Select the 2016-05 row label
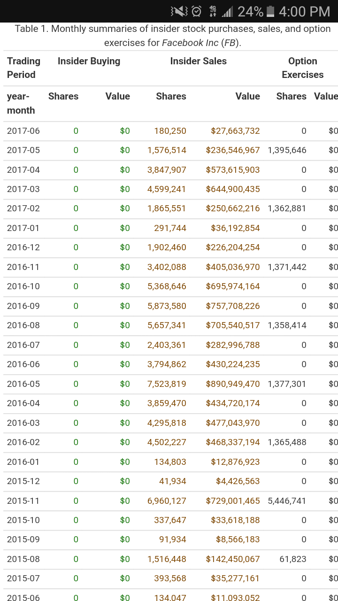The height and width of the screenshot is (601, 338). coord(23,384)
